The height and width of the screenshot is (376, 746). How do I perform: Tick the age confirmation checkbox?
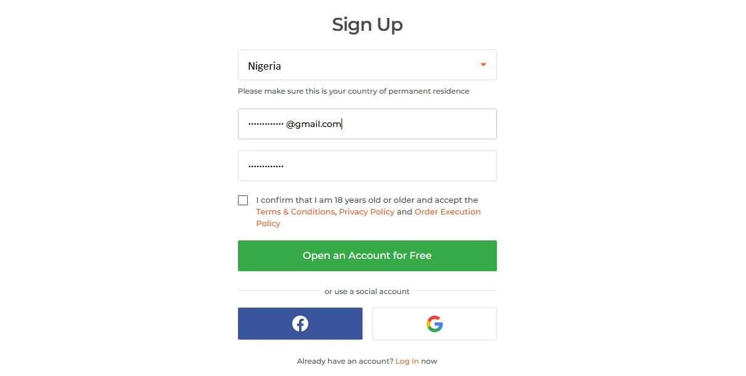(243, 200)
